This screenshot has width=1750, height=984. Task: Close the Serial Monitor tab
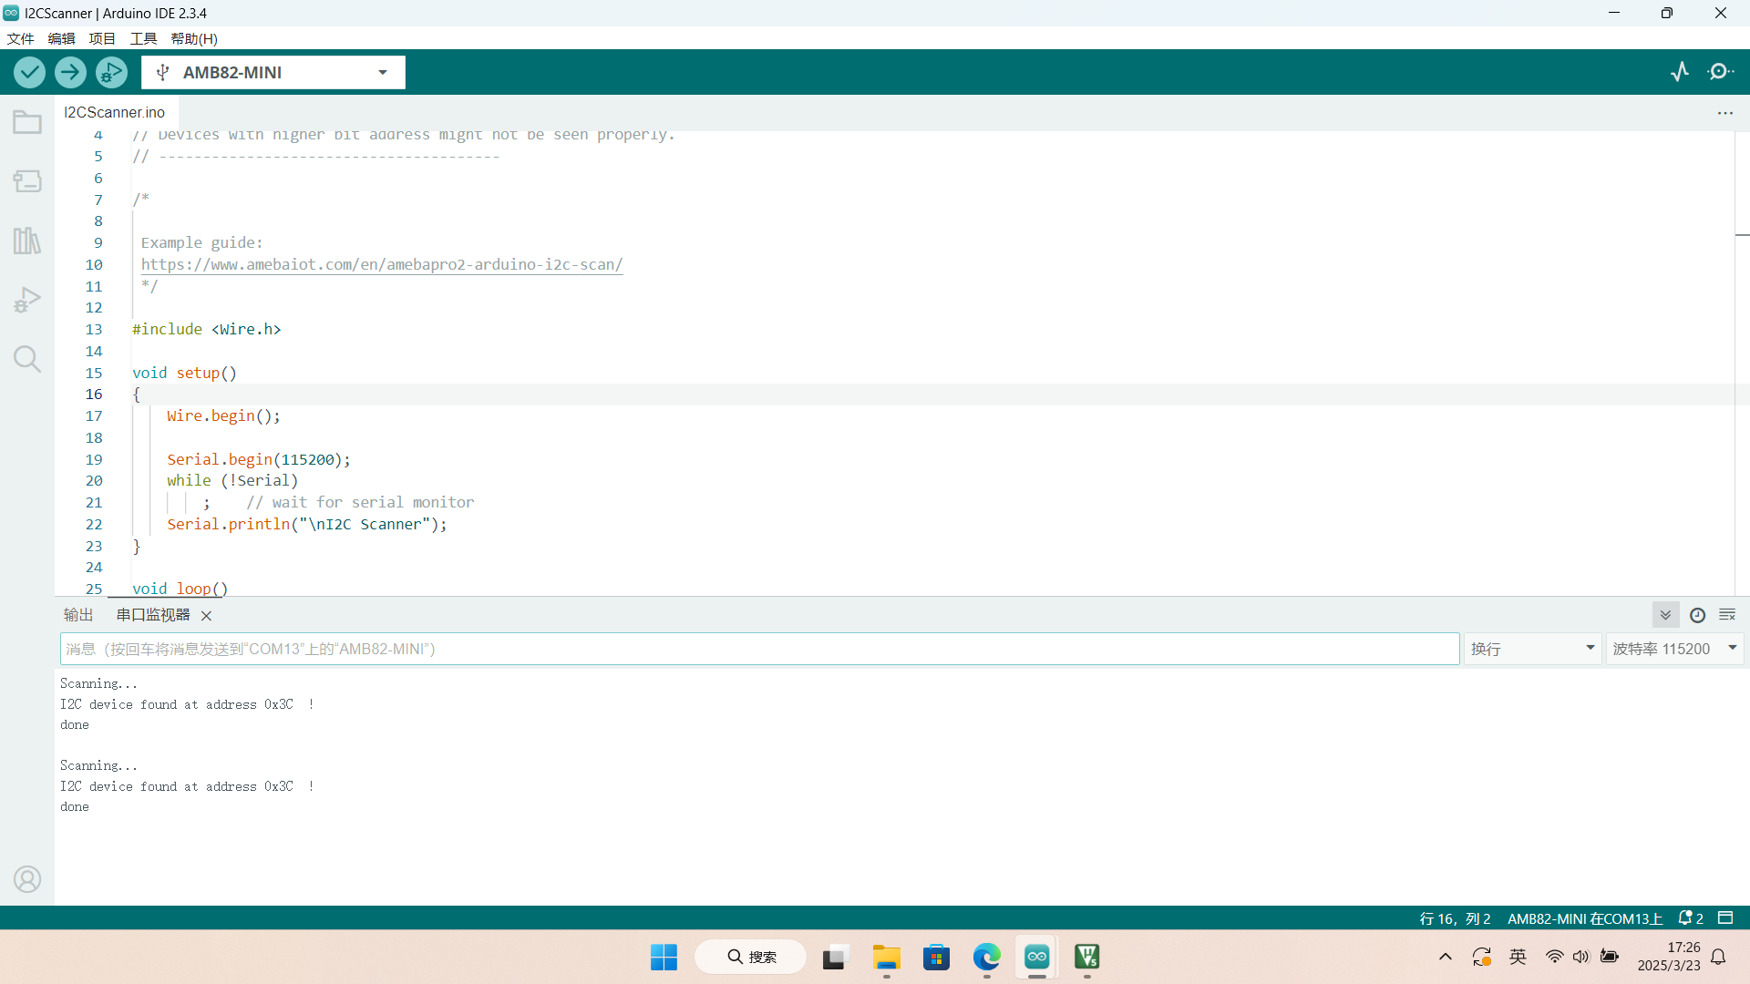[206, 616]
